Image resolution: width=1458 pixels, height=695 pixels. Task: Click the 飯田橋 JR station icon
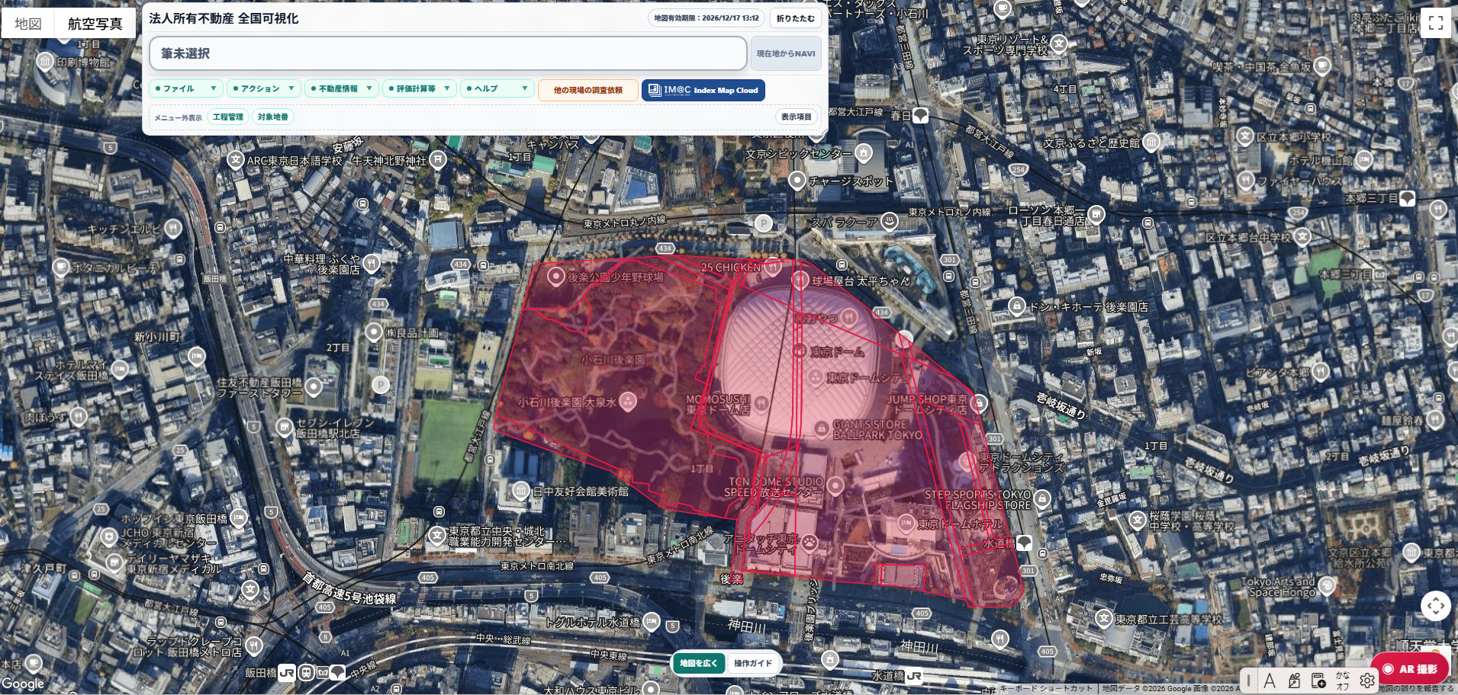pos(287,672)
